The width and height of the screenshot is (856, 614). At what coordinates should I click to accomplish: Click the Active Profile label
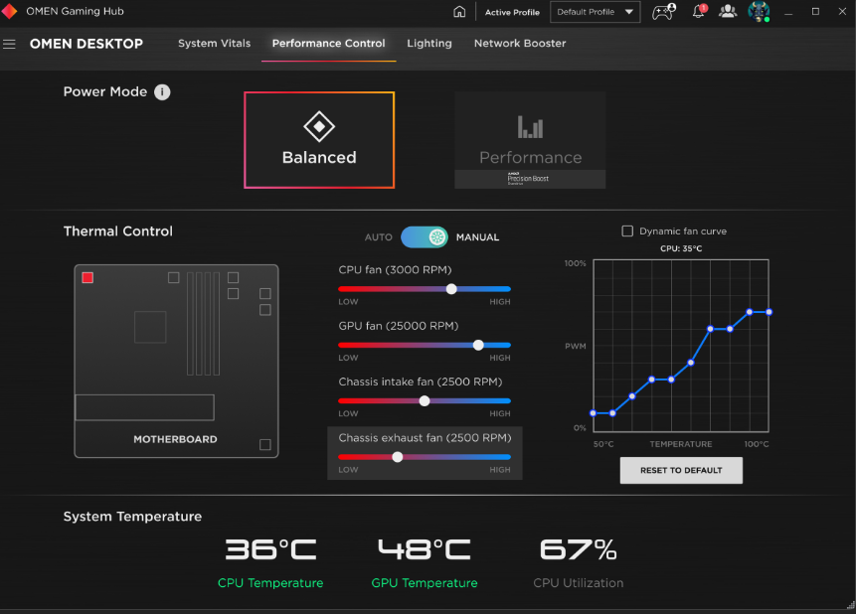coord(512,12)
